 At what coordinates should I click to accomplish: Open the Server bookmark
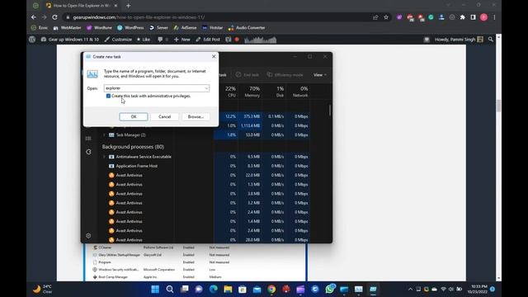[158, 28]
